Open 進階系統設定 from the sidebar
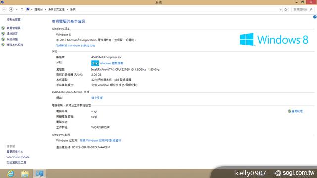The height and width of the screenshot is (178, 317). coord(15,44)
